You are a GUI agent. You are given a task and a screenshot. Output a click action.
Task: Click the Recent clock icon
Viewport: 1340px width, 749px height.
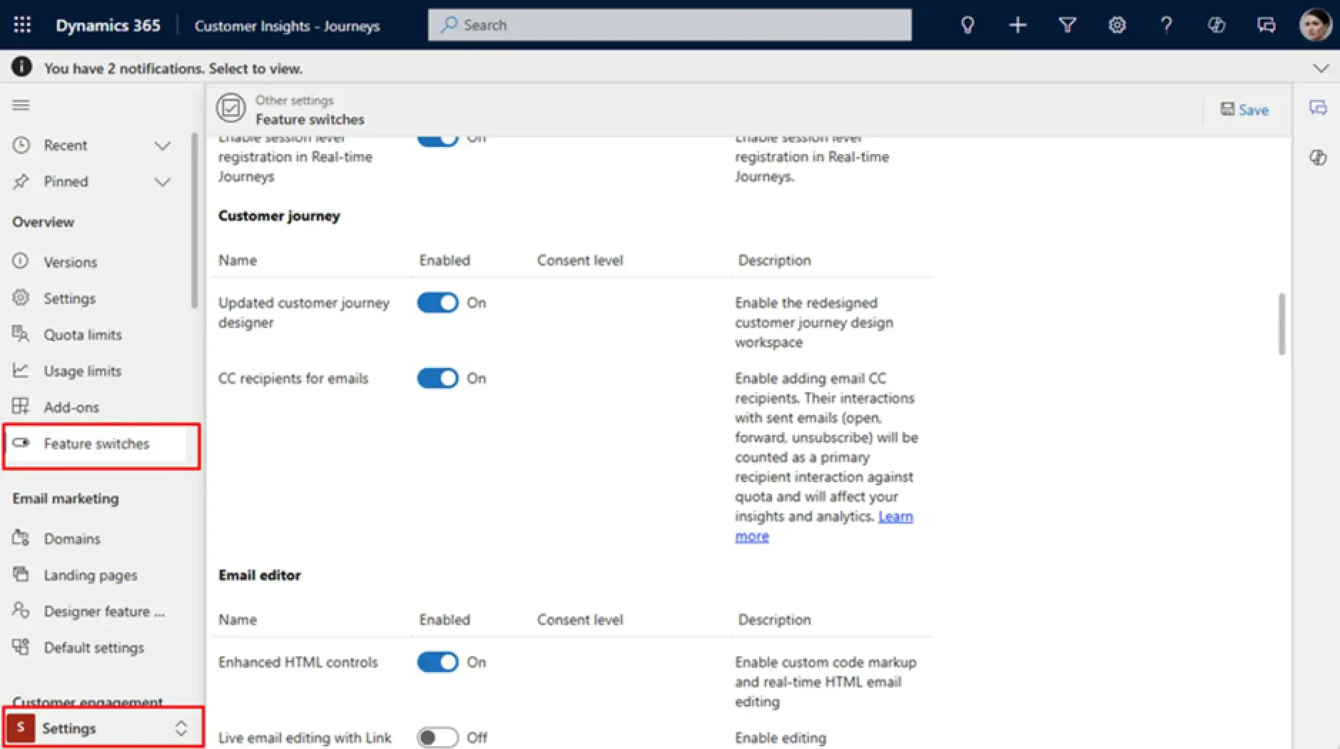click(x=21, y=145)
